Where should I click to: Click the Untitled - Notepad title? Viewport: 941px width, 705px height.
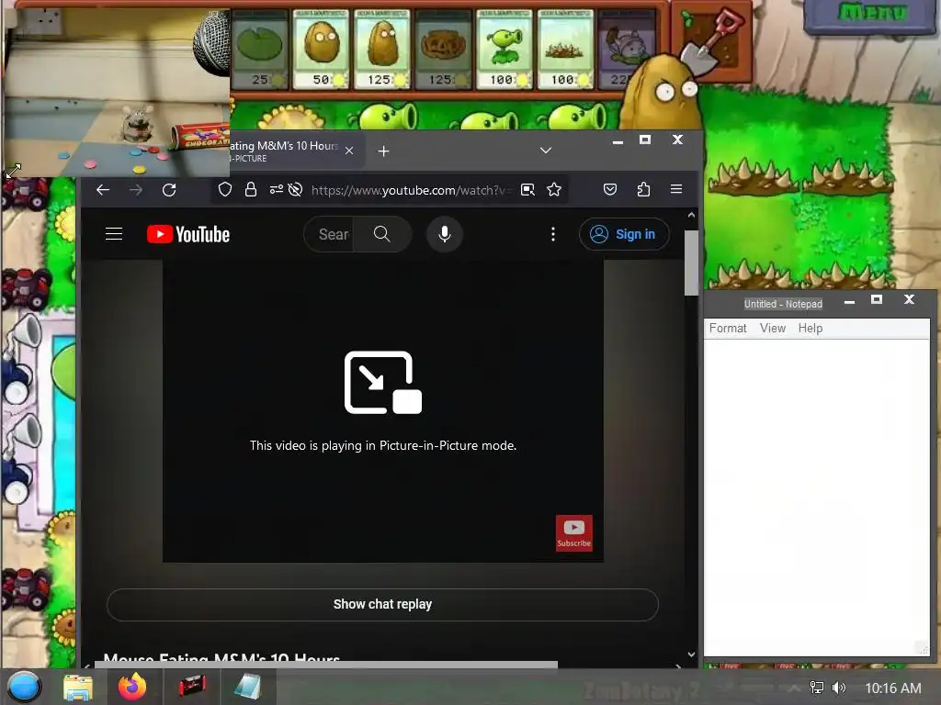point(783,304)
